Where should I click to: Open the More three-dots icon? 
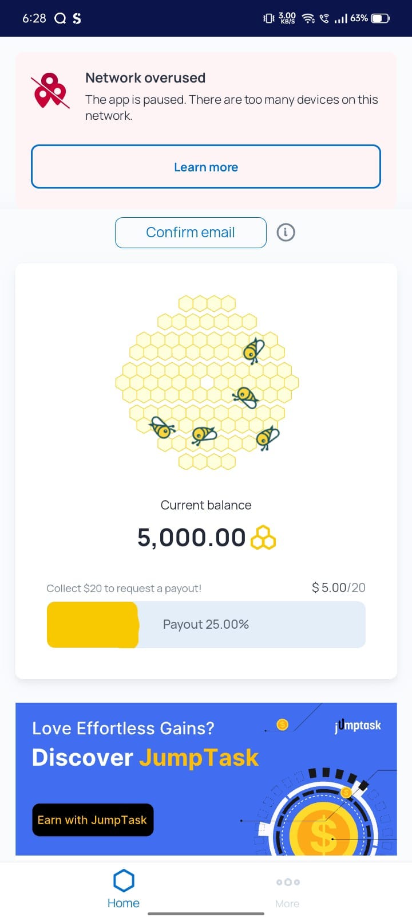point(288,882)
